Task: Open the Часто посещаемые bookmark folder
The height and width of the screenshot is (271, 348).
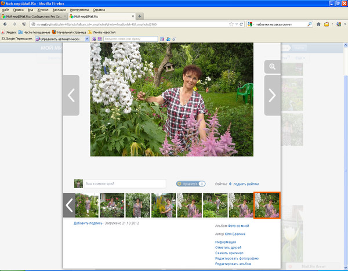Action: click(x=34, y=32)
